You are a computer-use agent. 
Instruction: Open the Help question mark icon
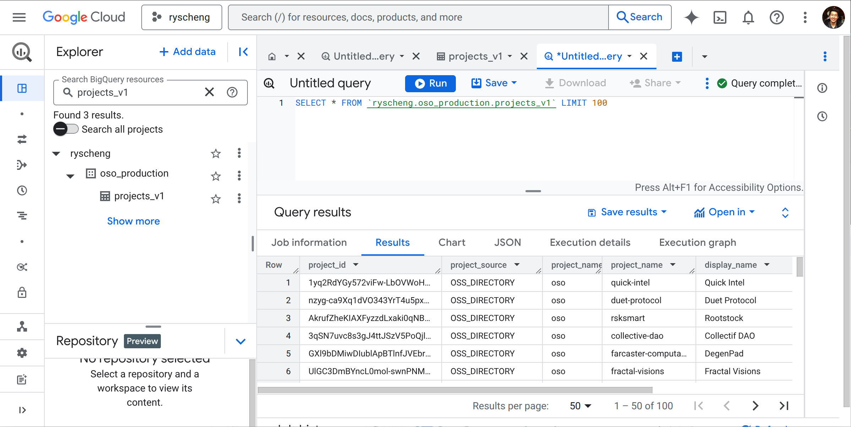776,17
